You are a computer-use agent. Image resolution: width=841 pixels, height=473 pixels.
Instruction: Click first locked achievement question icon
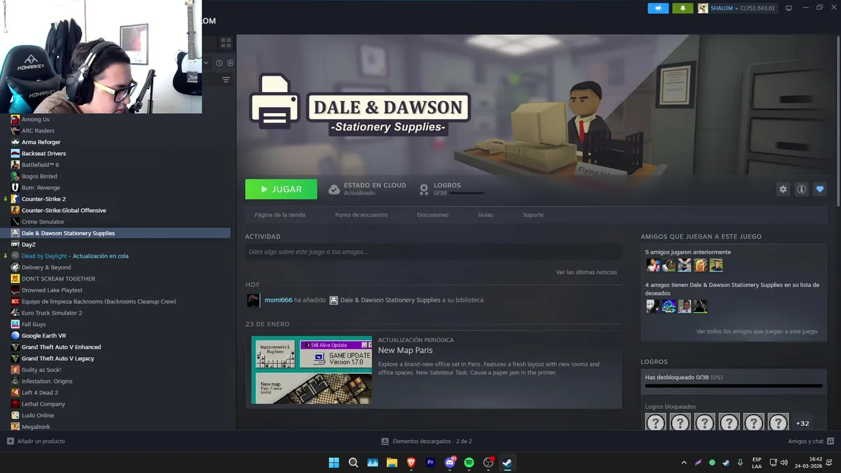[656, 422]
